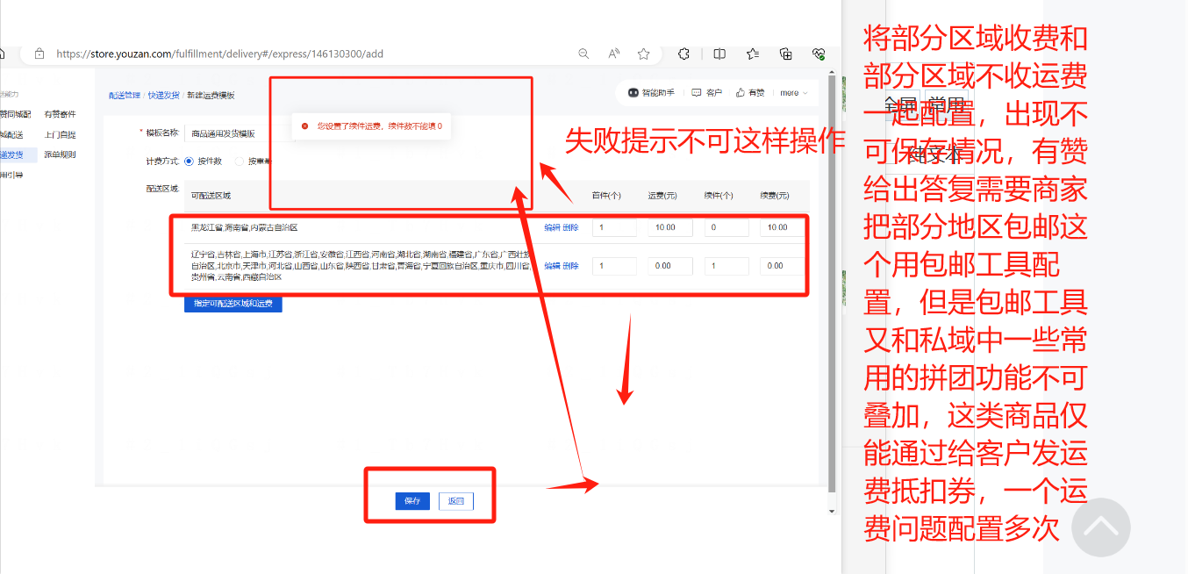Open 派单规则 in sidebar

(x=60, y=154)
